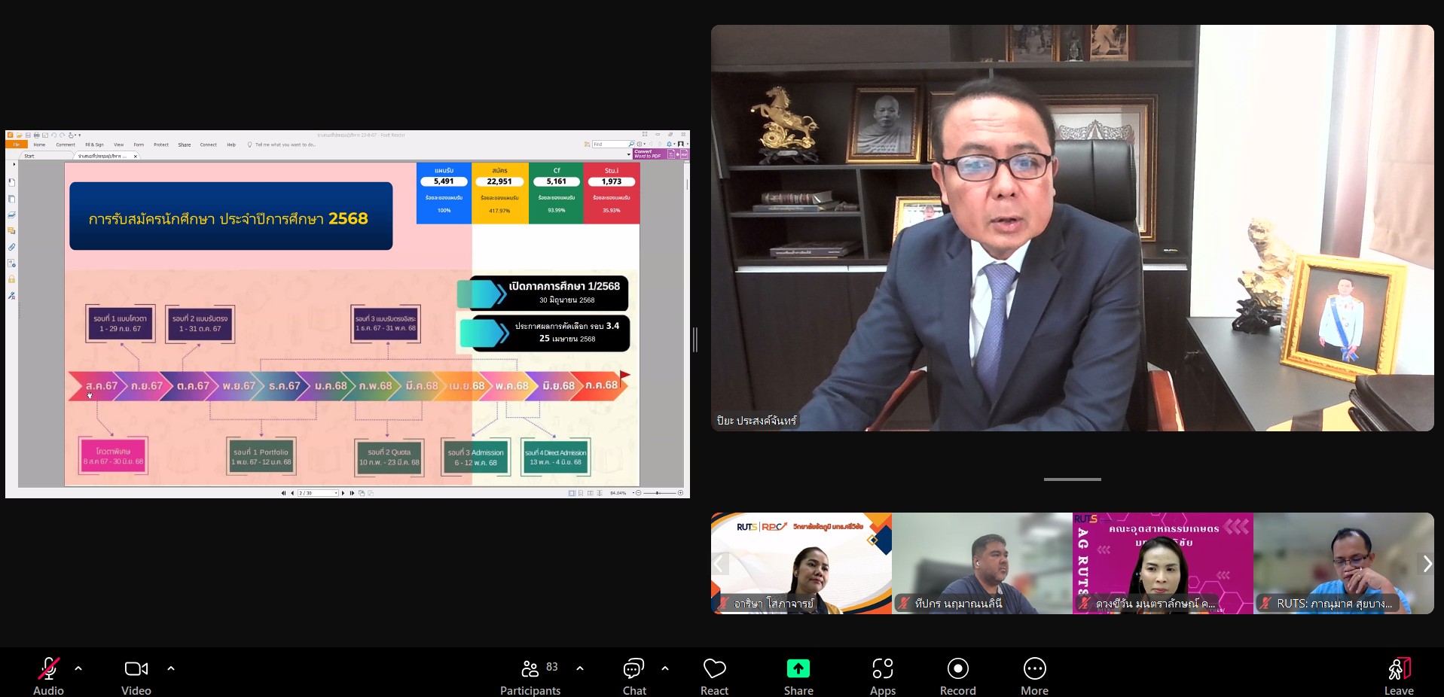Open the Layers panel icon in sidebar
The width and height of the screenshot is (1444, 697).
pos(11,215)
